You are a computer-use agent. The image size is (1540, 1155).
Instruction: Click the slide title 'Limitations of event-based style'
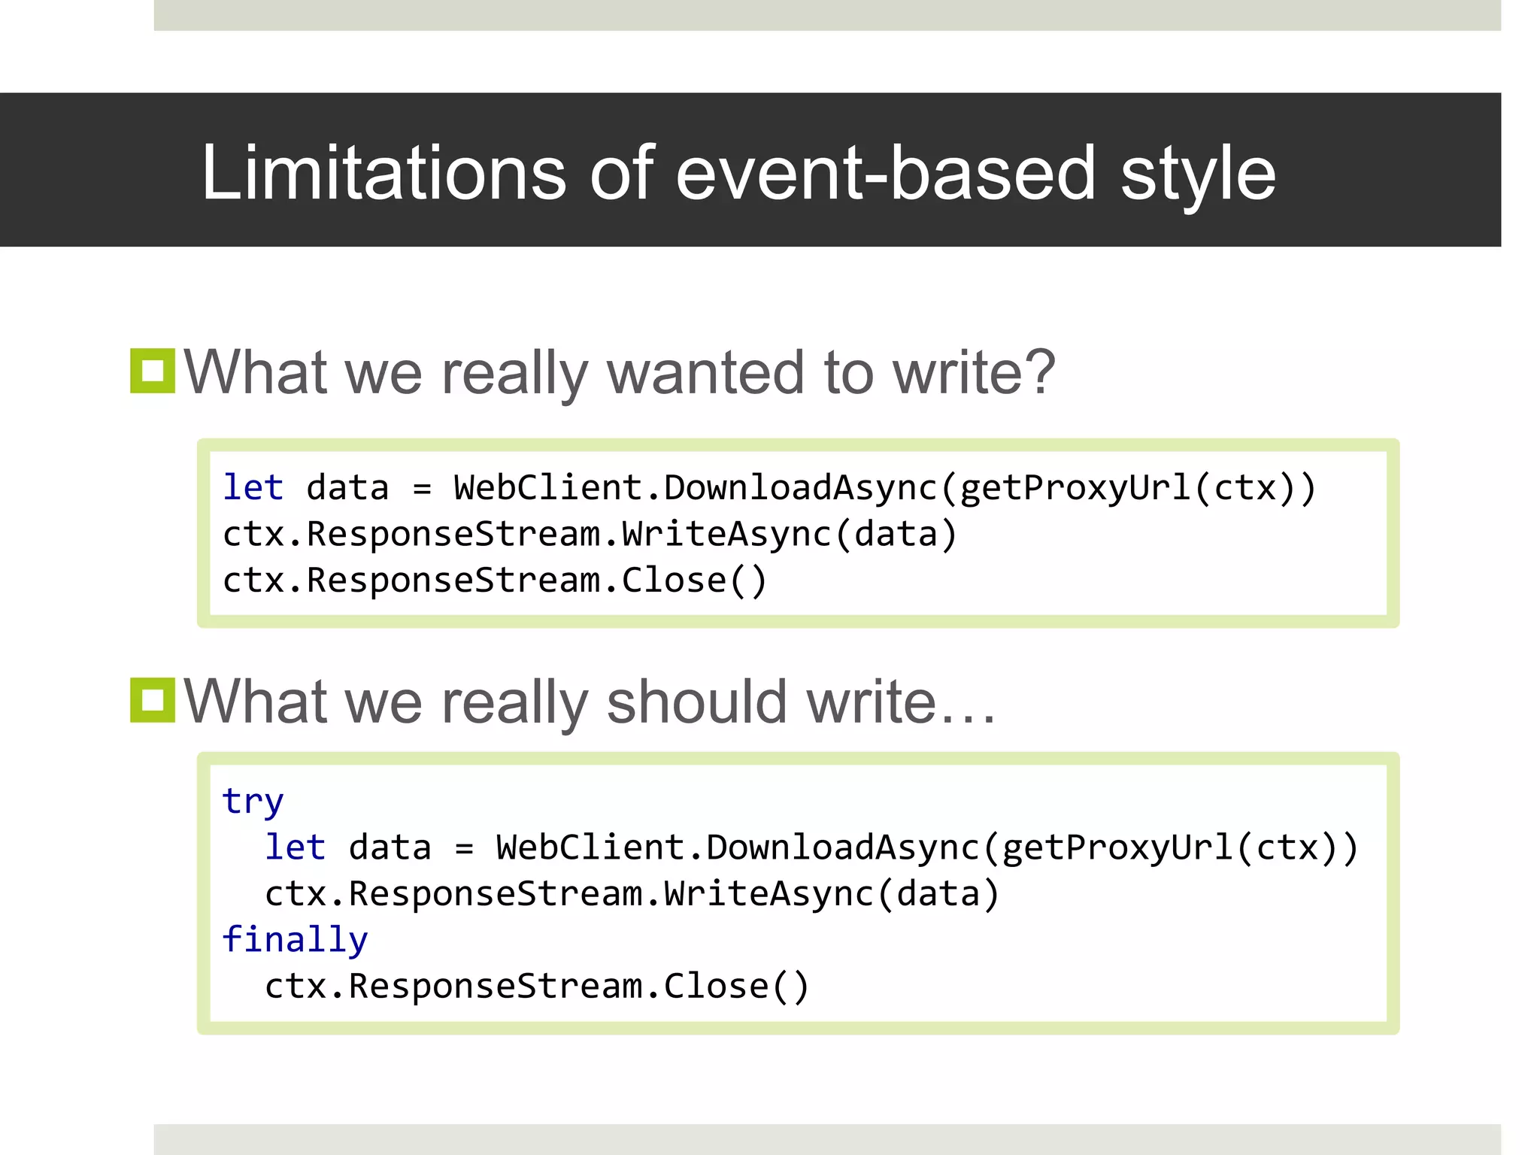738,173
